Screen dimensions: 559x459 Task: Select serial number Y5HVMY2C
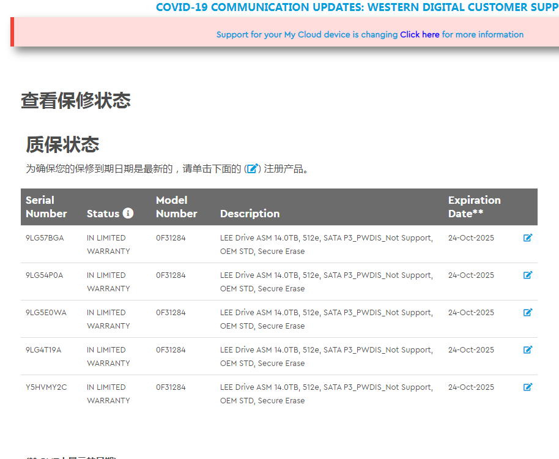(46, 387)
